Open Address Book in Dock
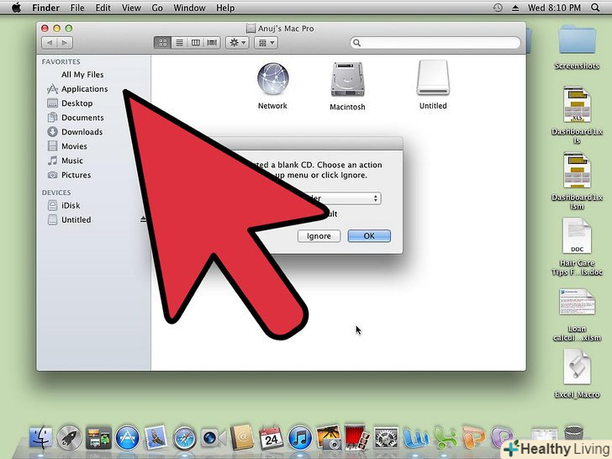The height and width of the screenshot is (459, 612). (x=242, y=437)
